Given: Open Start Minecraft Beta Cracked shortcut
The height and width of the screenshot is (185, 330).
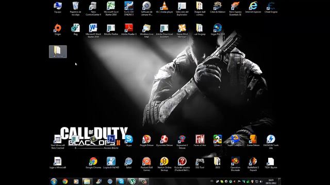Looking at the screenshot, I should coord(58,142).
